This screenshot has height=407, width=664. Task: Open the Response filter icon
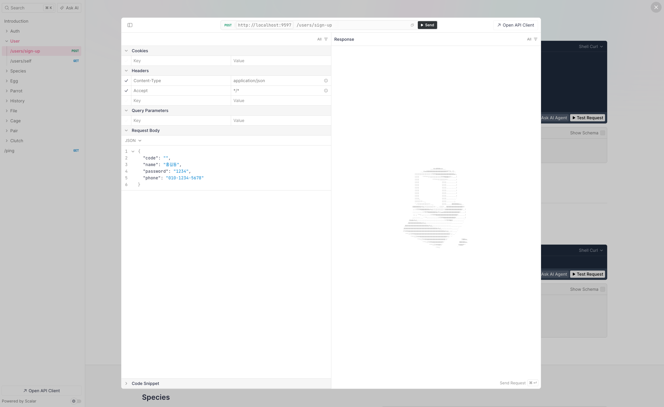[x=535, y=39]
